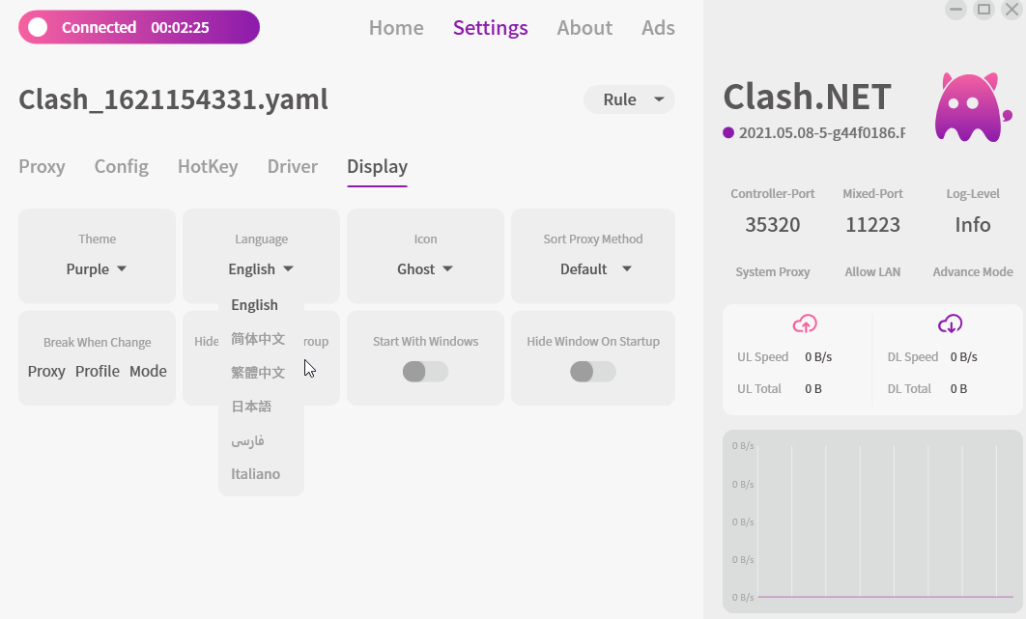Open the Settings page
This screenshot has height=619, width=1026.
(x=490, y=27)
